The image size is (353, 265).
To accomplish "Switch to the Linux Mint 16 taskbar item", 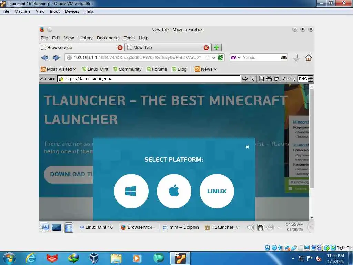I will (97, 227).
